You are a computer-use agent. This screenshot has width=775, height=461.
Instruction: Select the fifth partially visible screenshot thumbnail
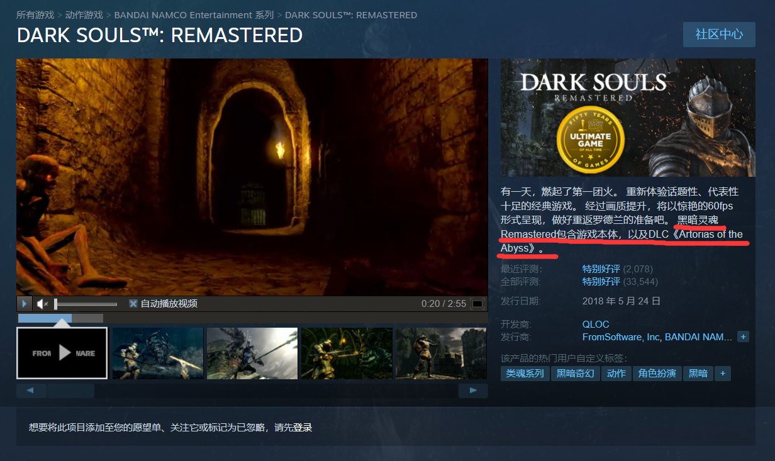pos(442,353)
